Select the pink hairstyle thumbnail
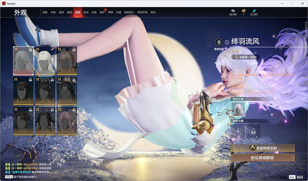 [67, 121]
